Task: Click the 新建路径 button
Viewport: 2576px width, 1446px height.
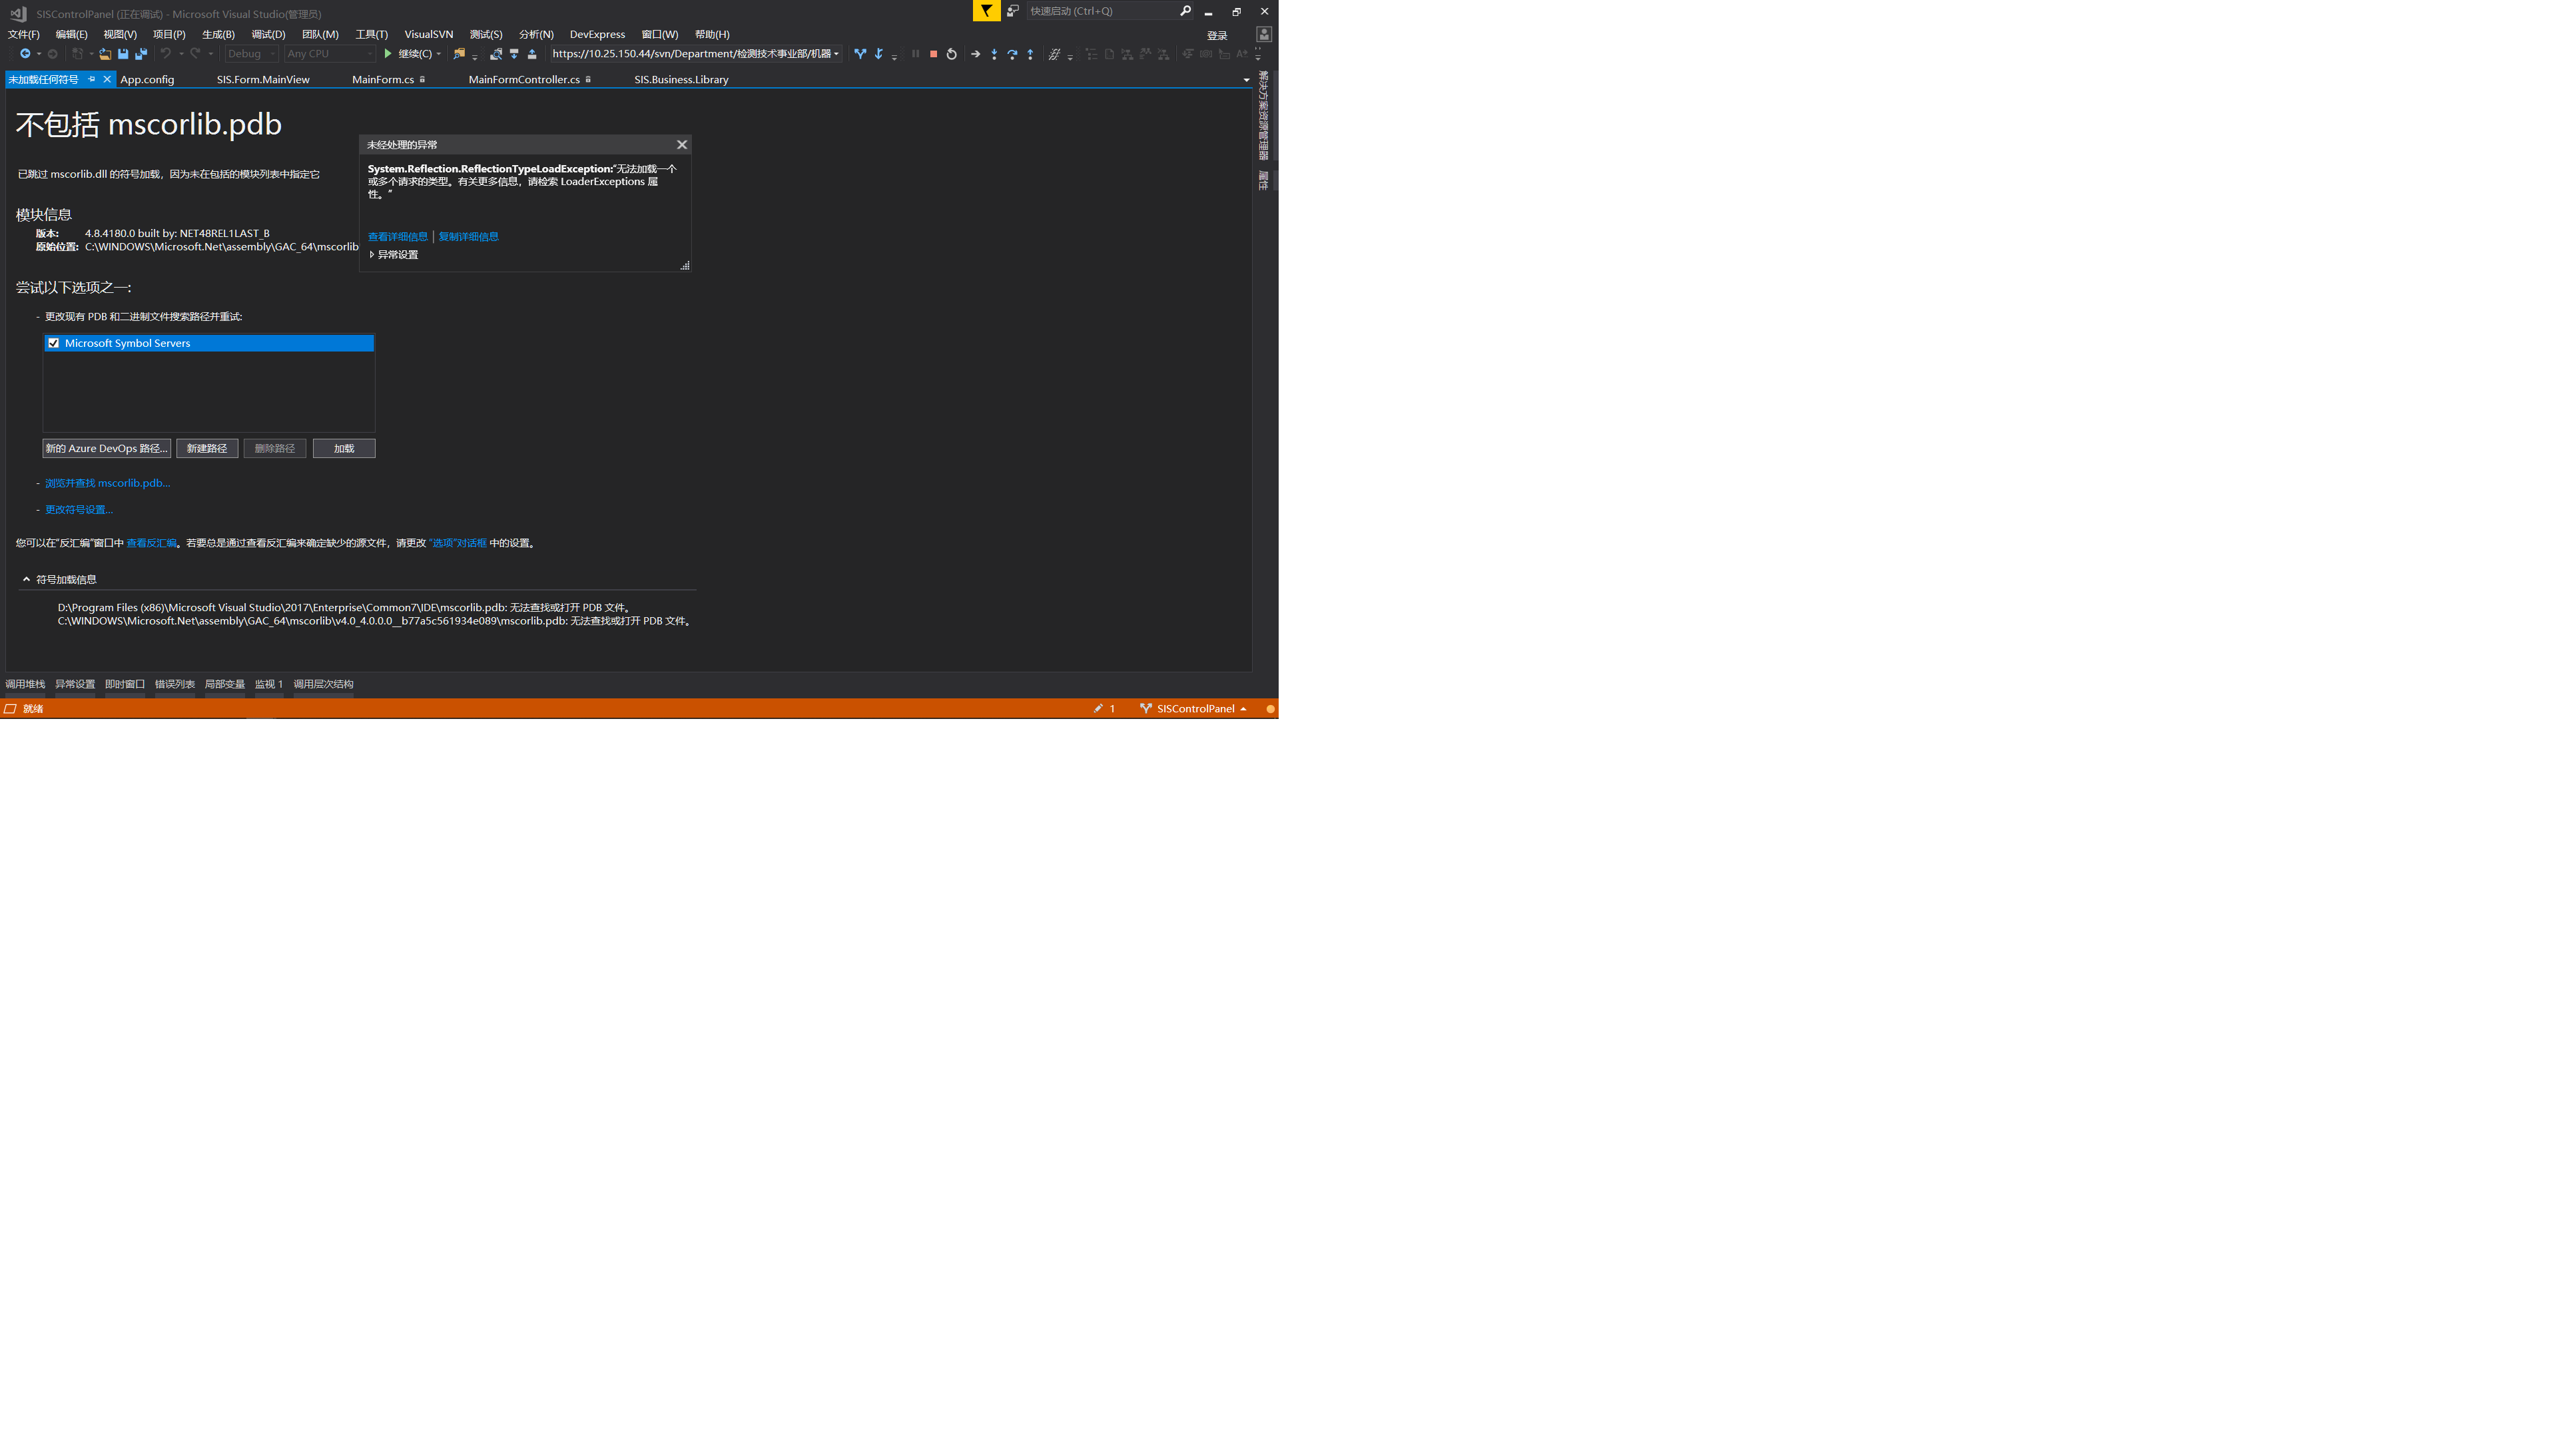Action: pyautogui.click(x=207, y=449)
